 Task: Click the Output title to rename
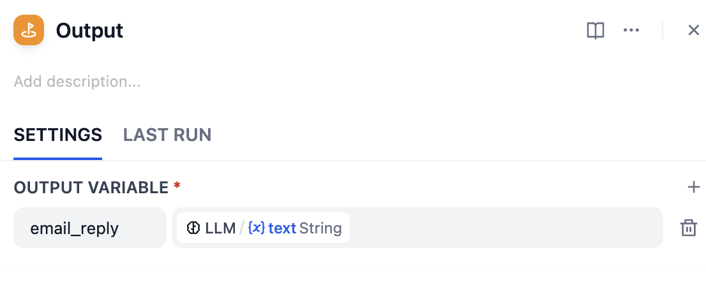click(90, 31)
